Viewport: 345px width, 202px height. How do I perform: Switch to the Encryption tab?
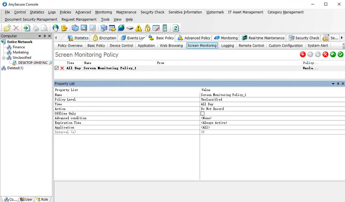point(104,38)
